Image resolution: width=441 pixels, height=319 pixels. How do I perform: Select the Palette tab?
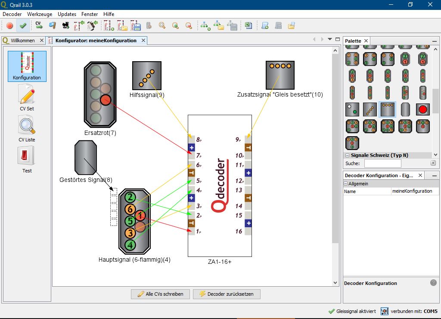353,41
